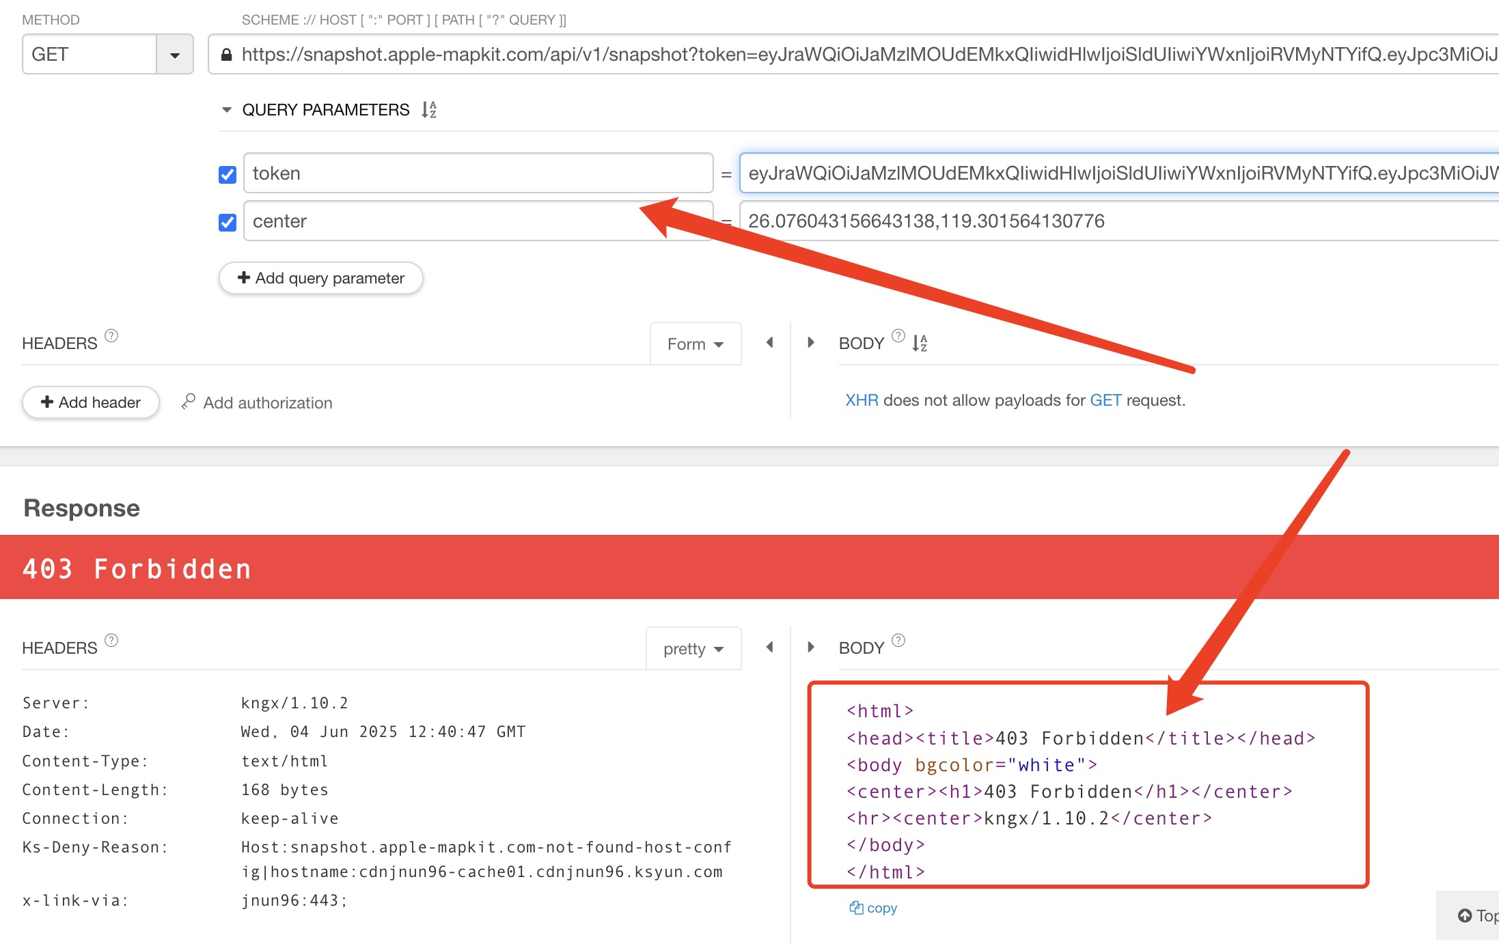Image resolution: width=1499 pixels, height=944 pixels.
Task: Expand response body panel with right arrow
Action: point(811,647)
